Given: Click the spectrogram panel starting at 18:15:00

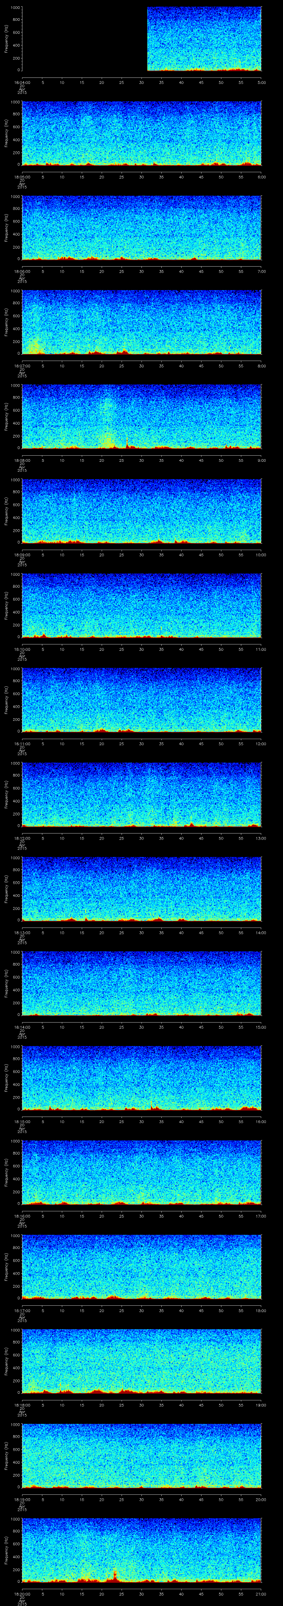Looking at the screenshot, I should tap(142, 1078).
